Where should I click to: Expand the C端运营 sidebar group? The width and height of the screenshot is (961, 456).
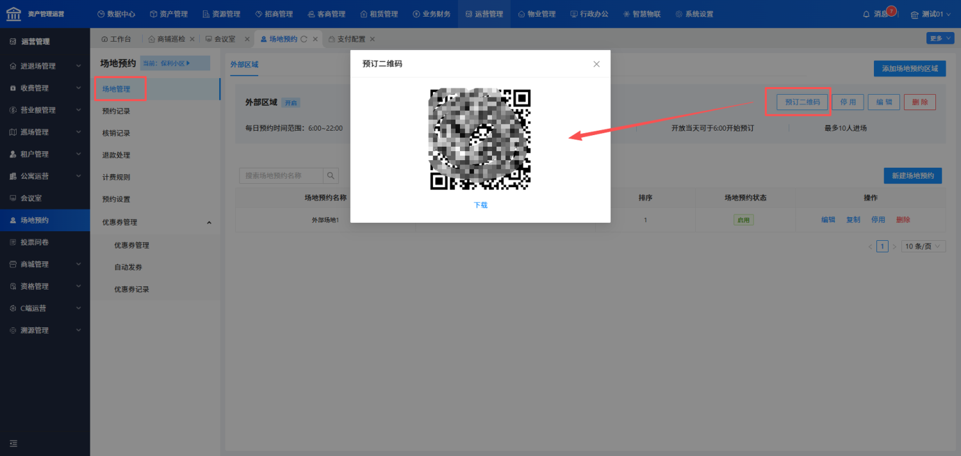point(45,308)
